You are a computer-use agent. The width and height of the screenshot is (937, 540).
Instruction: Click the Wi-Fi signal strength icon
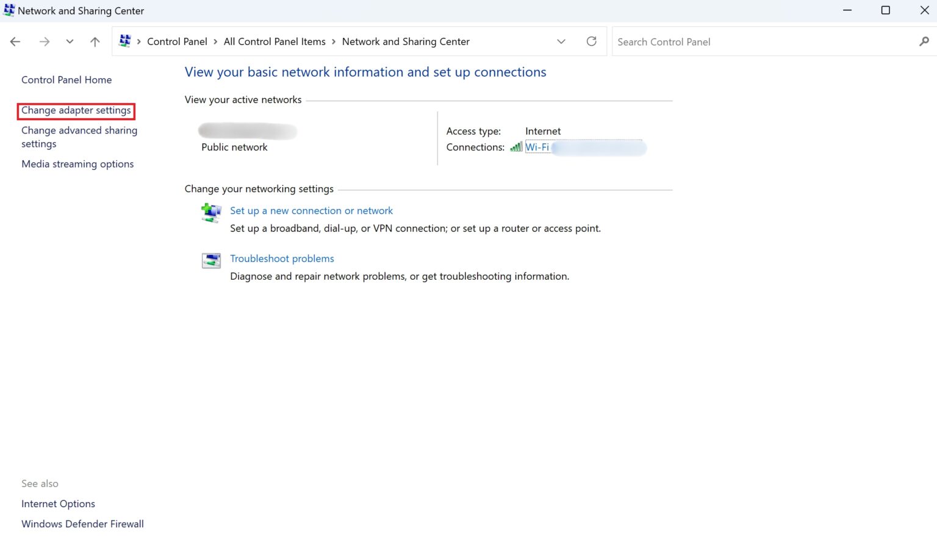point(516,147)
